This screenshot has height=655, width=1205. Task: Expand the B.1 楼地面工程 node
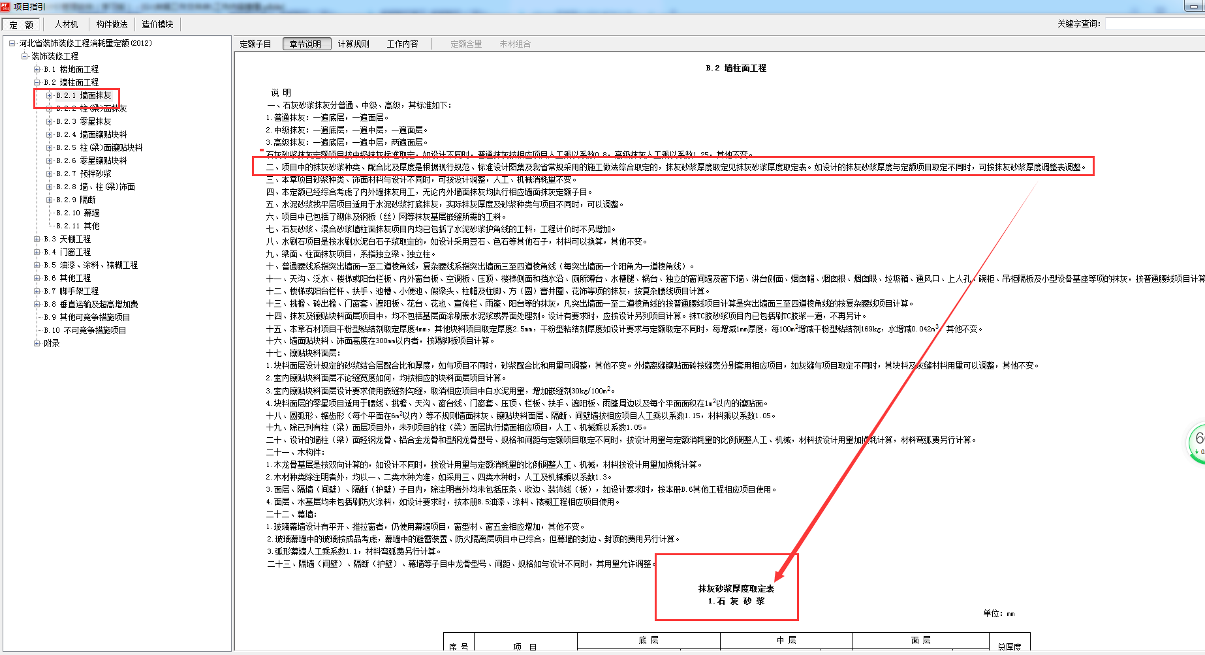click(x=37, y=69)
